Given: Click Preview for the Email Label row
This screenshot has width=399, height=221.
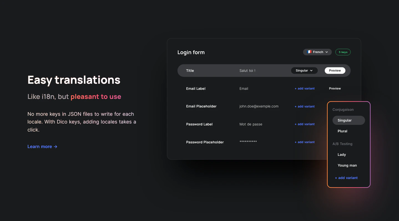Looking at the screenshot, I should [335, 88].
